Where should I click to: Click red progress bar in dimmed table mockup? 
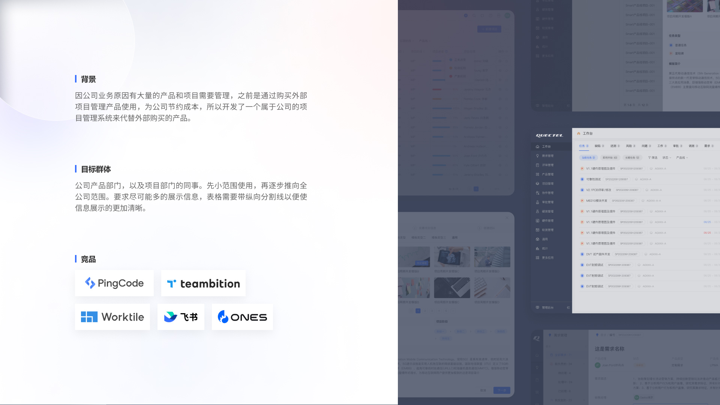click(x=436, y=89)
